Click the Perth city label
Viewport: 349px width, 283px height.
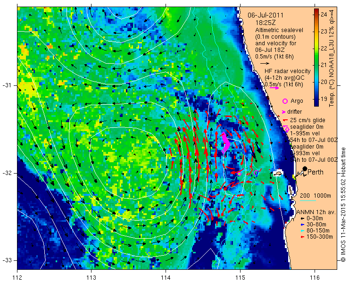pyautogui.click(x=316, y=172)
